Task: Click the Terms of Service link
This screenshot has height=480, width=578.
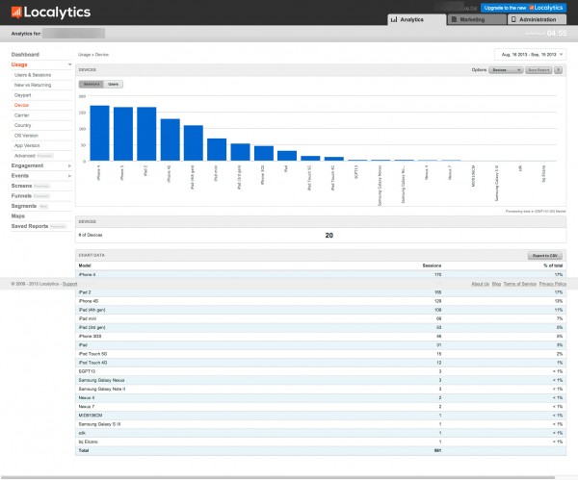Action: pos(520,284)
